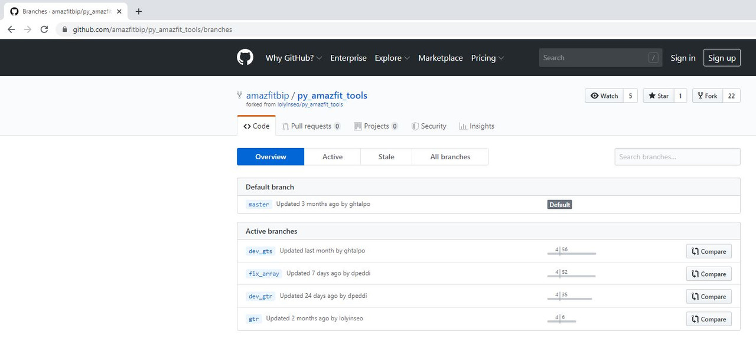Click 'Updated 2 months ago by lolyinseo'
Screen dimensions: 756x338
pos(315,319)
